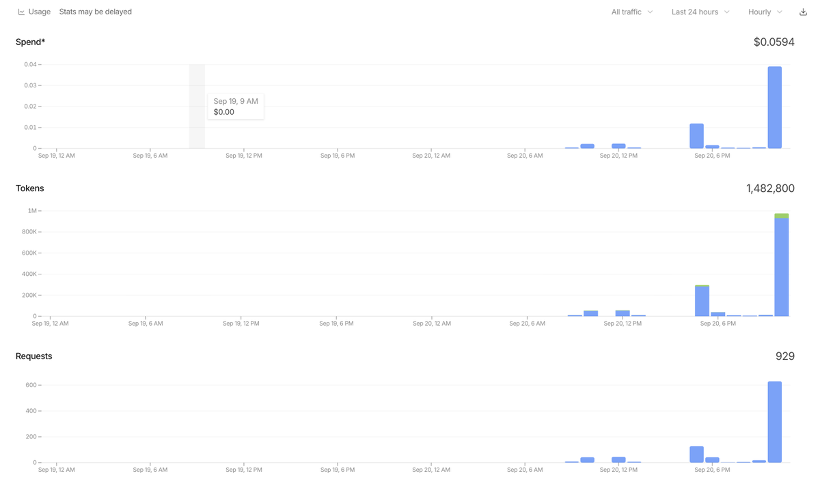Click the gray highlighted 9 AM column in Spend chart
Image resolution: width=820 pixels, height=482 pixels.
click(x=197, y=107)
